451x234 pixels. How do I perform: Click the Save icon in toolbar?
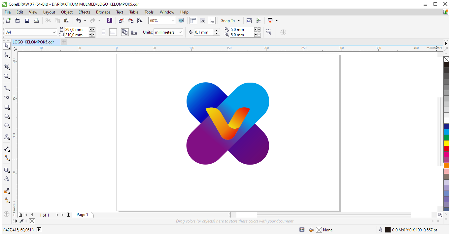[x=27, y=21]
